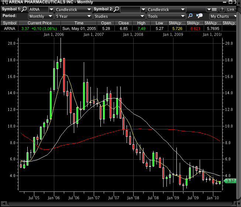Click the Symbol 2 search magnifier icon
The height and width of the screenshot is (207, 241).
(x=116, y=9)
